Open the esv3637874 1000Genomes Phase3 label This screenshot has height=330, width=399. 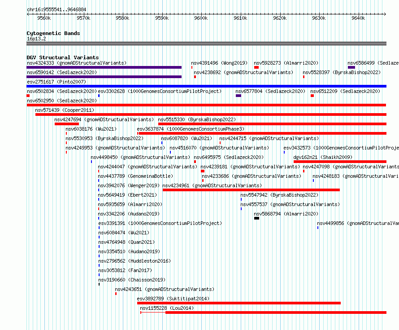click(x=191, y=129)
